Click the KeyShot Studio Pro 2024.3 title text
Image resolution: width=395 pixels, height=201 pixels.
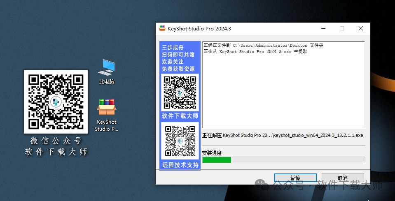[199, 29]
